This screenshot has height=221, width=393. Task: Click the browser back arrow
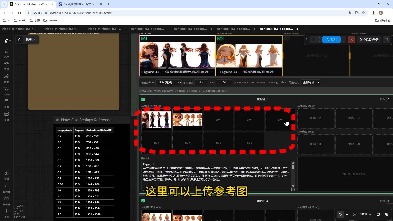(x=5, y=13)
